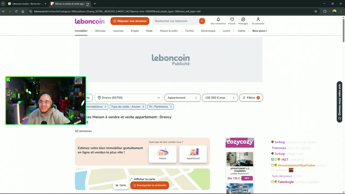Viewport: 345px width, 194px height.
Task: Click Sauvegarder la recherche button
Action: pyautogui.click(x=150, y=185)
